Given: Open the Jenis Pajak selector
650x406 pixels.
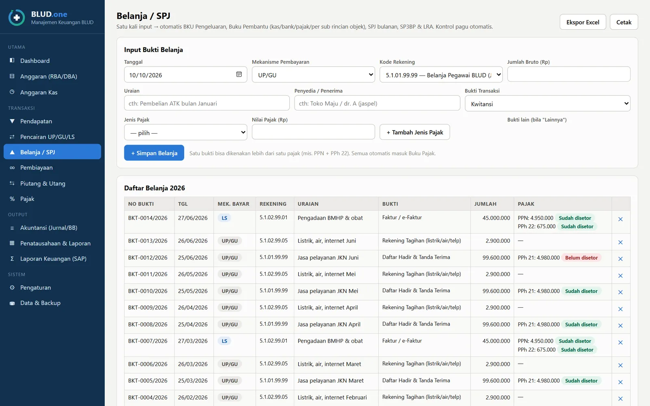Looking at the screenshot, I should point(186,132).
